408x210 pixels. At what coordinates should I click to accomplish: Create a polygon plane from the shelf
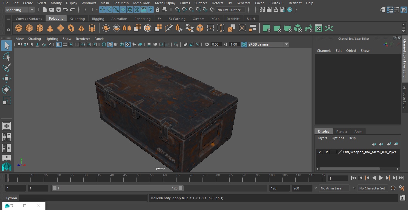point(61,28)
